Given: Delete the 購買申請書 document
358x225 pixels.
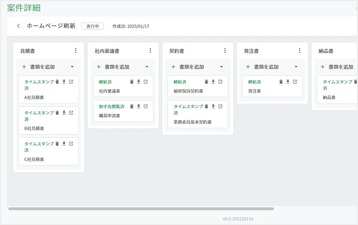Looking at the screenshot, I should 132,106.
